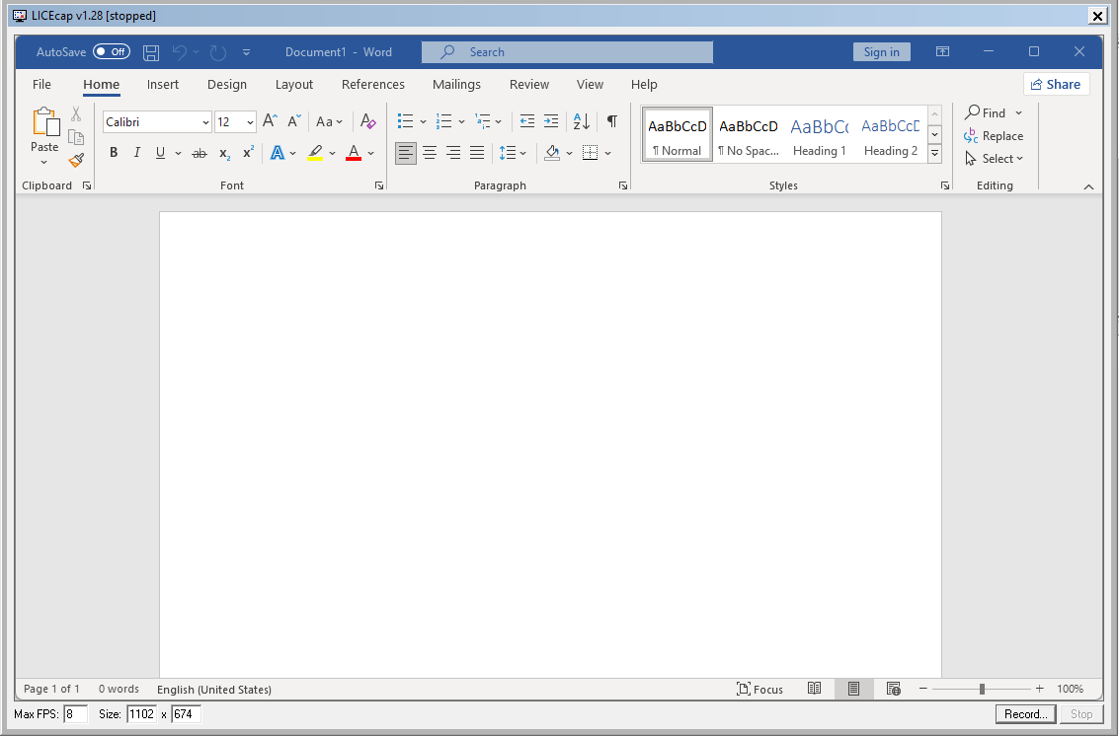
Task: Open the Paste options dropdown arrow
Action: point(44,163)
